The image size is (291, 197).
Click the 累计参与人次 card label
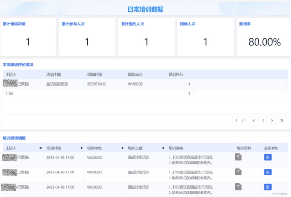(x=73, y=24)
